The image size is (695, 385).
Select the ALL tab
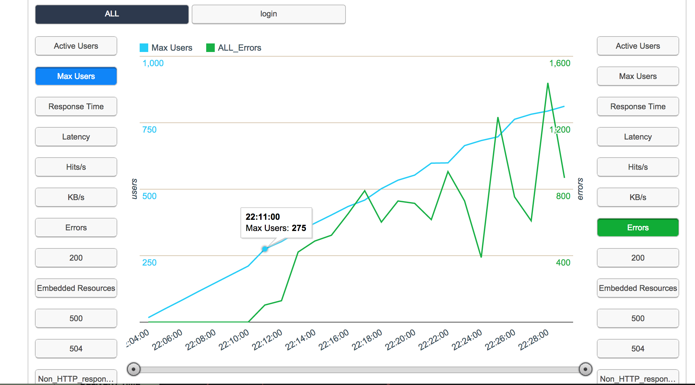tap(112, 14)
